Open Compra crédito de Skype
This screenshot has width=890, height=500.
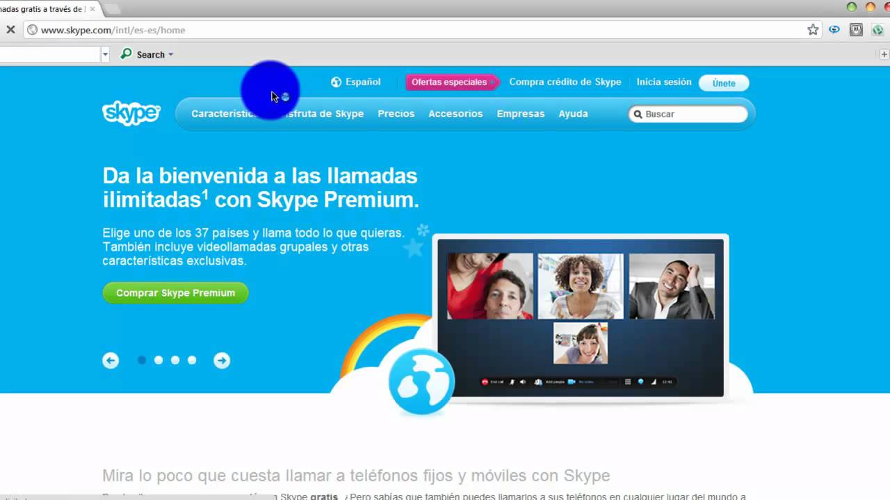(x=565, y=82)
